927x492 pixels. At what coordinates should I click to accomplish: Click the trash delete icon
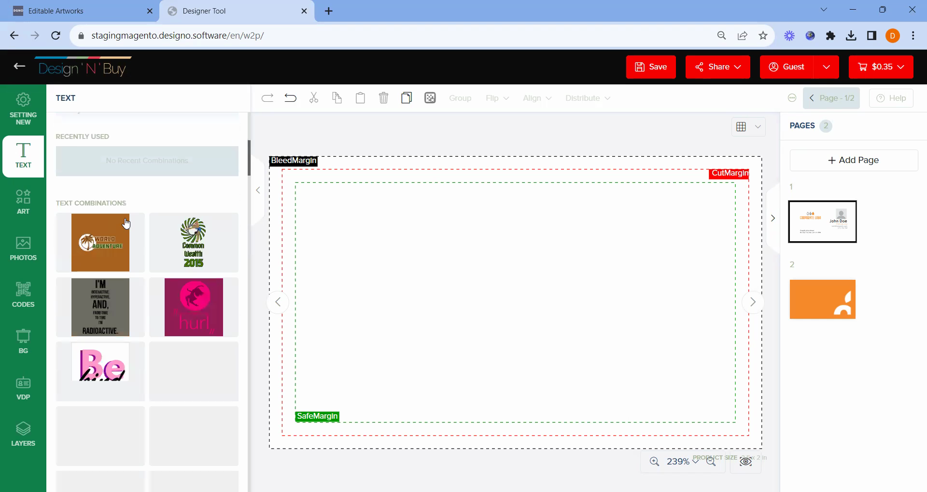pos(383,98)
